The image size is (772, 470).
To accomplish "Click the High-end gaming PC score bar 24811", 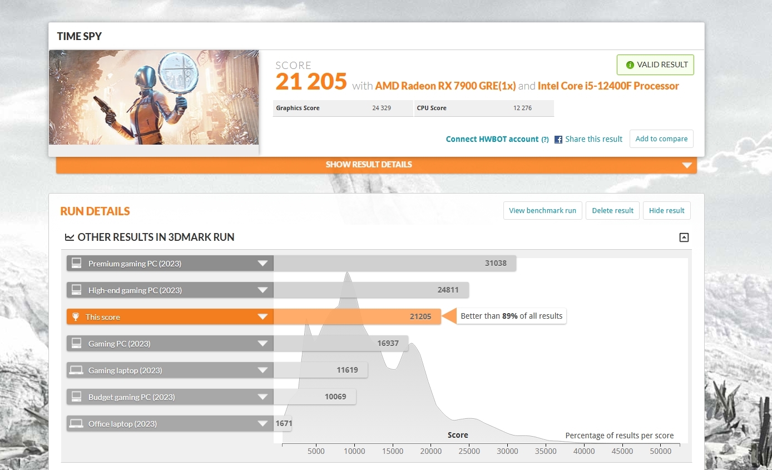I will (371, 290).
